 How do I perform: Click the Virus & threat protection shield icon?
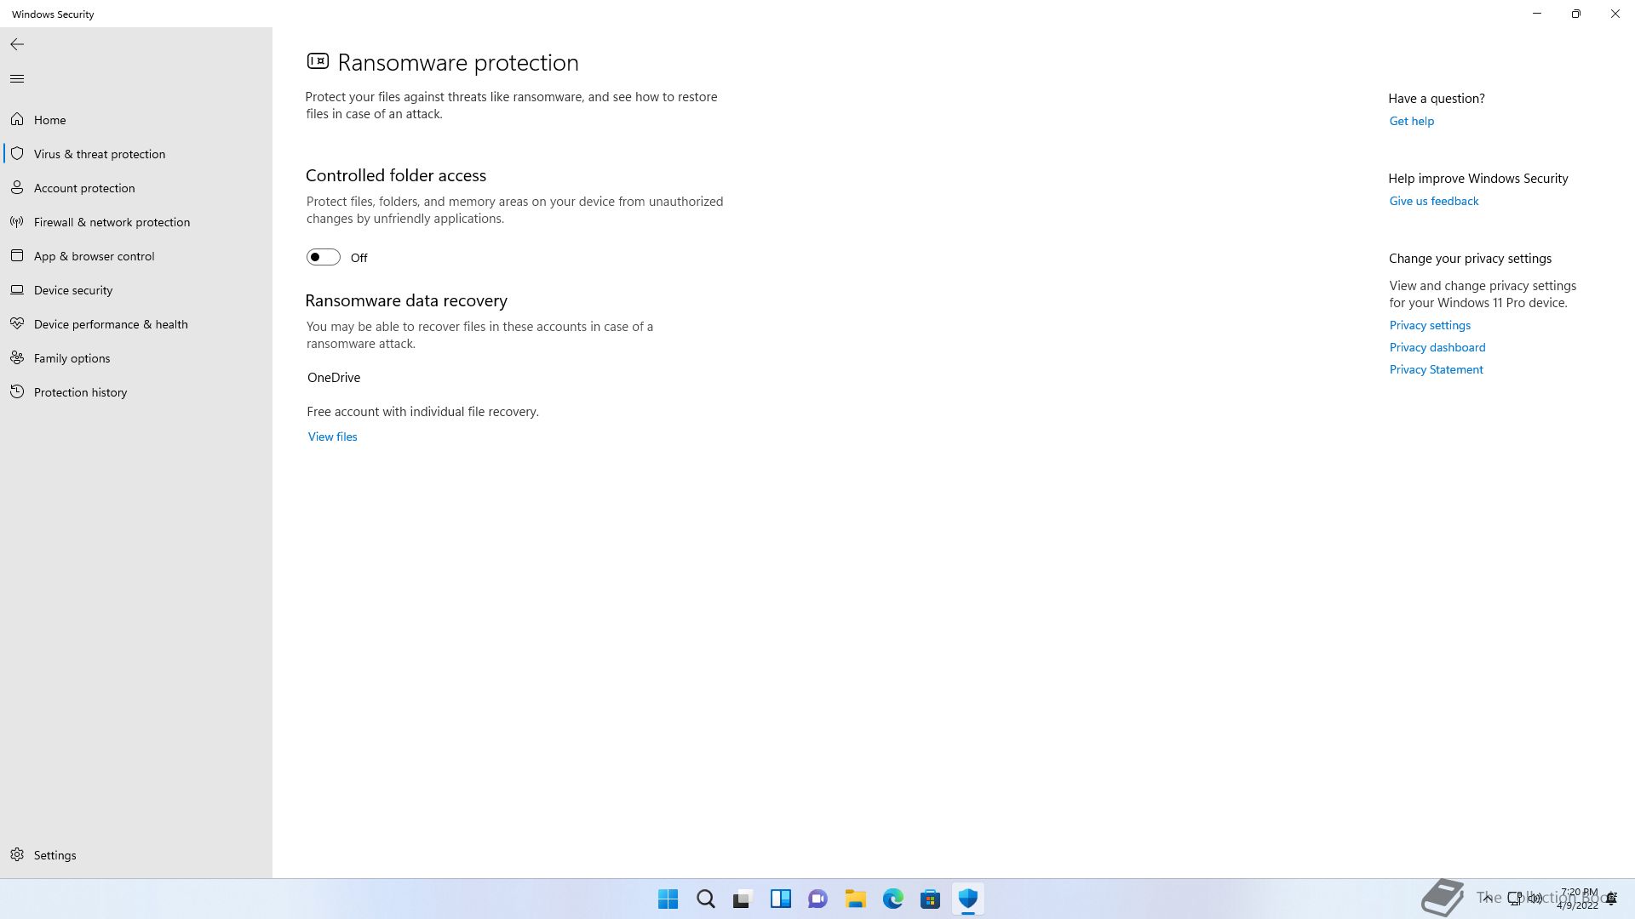[17, 153]
